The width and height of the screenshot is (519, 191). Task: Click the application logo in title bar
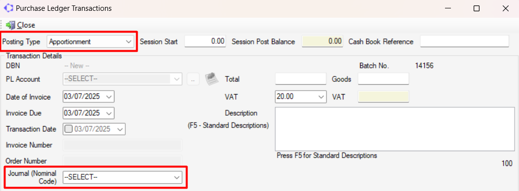(8, 8)
